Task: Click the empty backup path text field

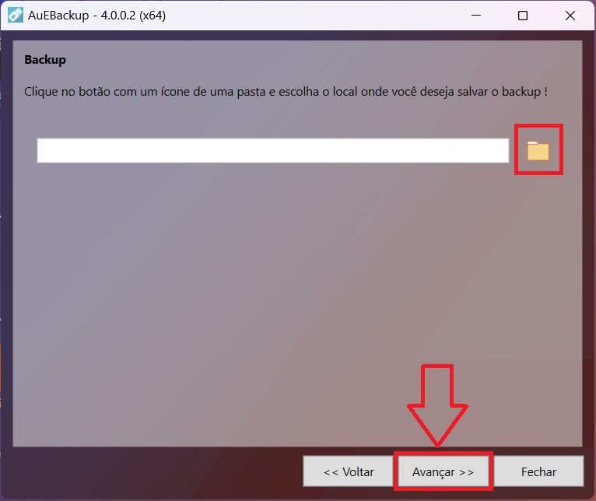Action: coord(273,150)
